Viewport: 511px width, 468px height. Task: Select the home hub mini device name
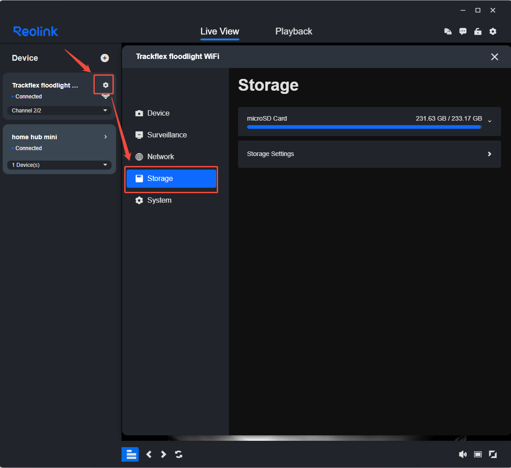(x=34, y=137)
